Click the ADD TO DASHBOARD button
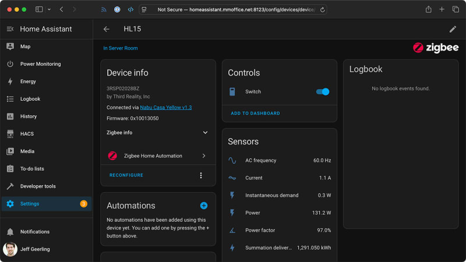This screenshot has width=466, height=262. pos(255,114)
